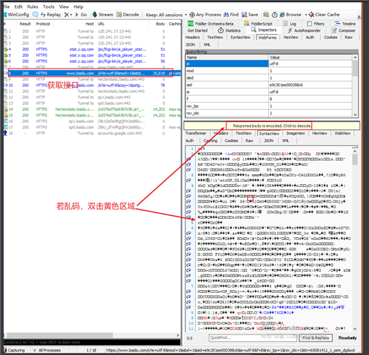Replay the selected session
The height and width of the screenshot is (355, 369).
[51, 15]
